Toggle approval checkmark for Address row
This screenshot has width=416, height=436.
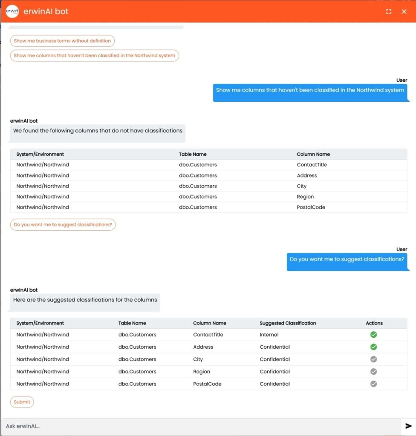pyautogui.click(x=373, y=347)
